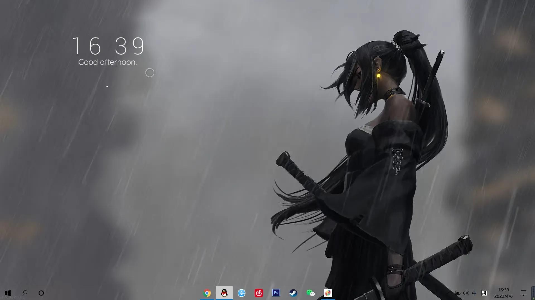Toggle the 中 Chinese/English input mode
Screen dimensions: 535x300
(474, 293)
